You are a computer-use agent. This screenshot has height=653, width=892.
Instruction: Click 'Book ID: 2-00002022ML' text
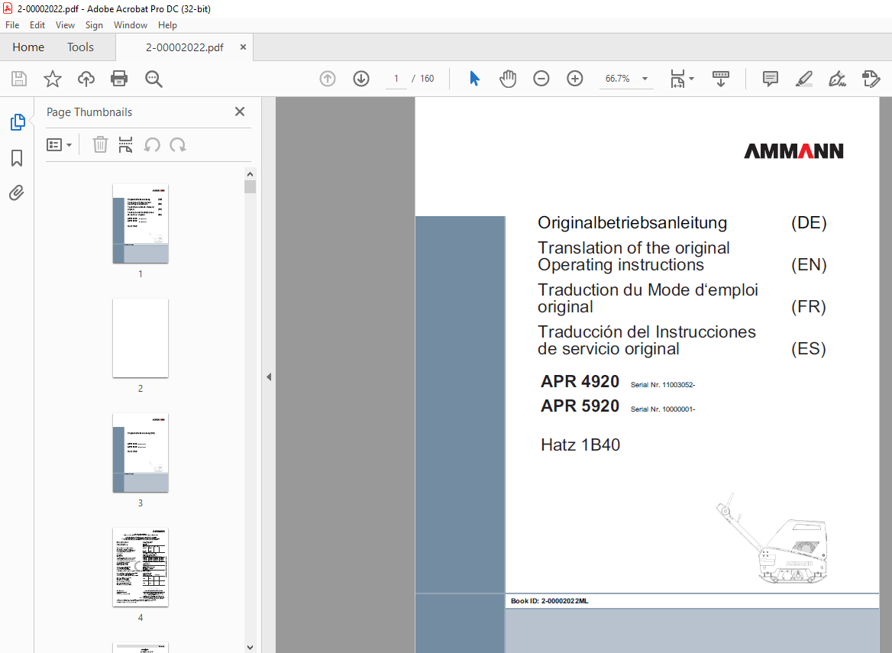550,600
